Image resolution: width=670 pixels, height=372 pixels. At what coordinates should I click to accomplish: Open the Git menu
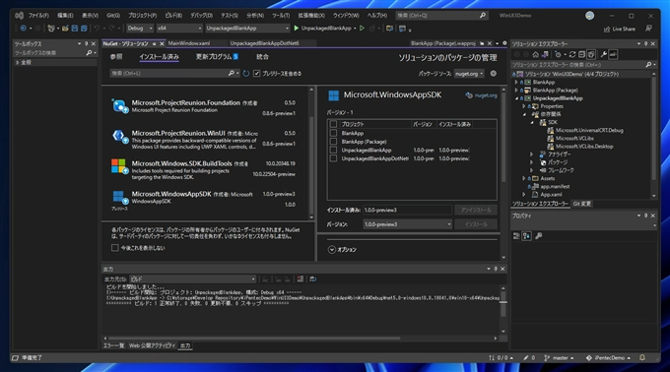[113, 16]
